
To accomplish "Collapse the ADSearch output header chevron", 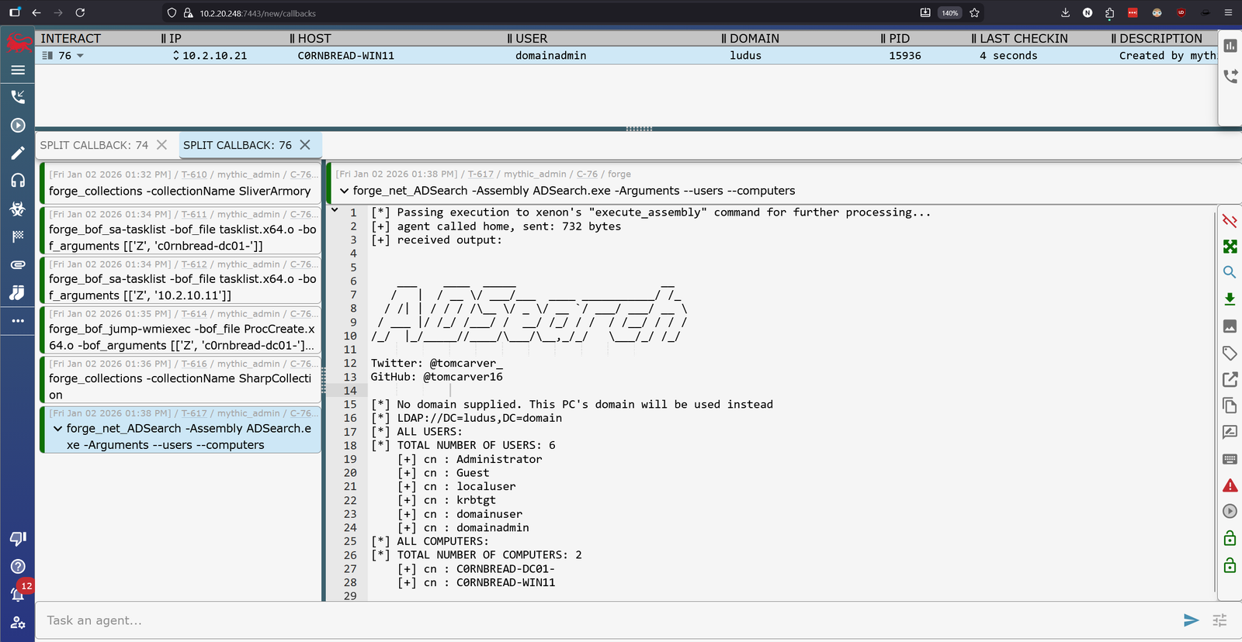I will (344, 191).
